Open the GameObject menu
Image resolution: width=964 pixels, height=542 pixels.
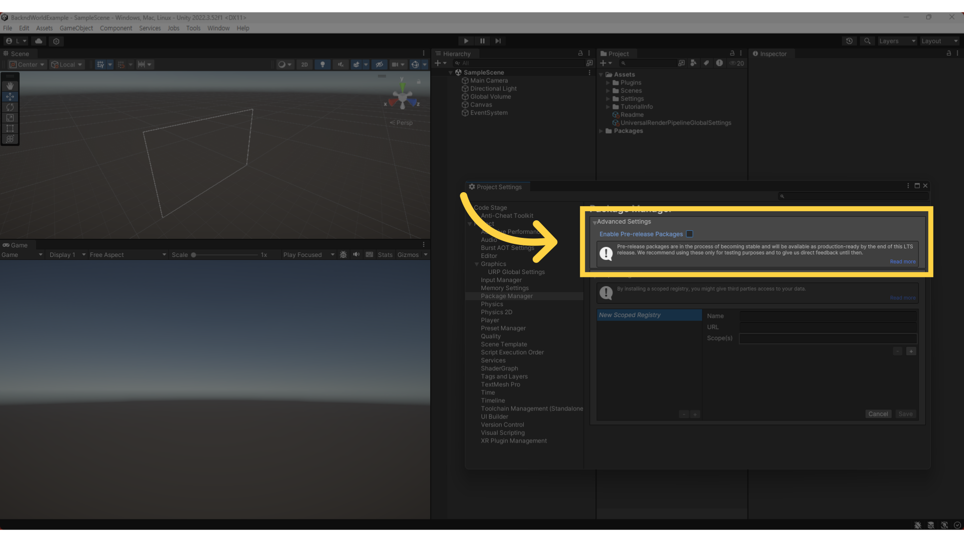click(76, 28)
